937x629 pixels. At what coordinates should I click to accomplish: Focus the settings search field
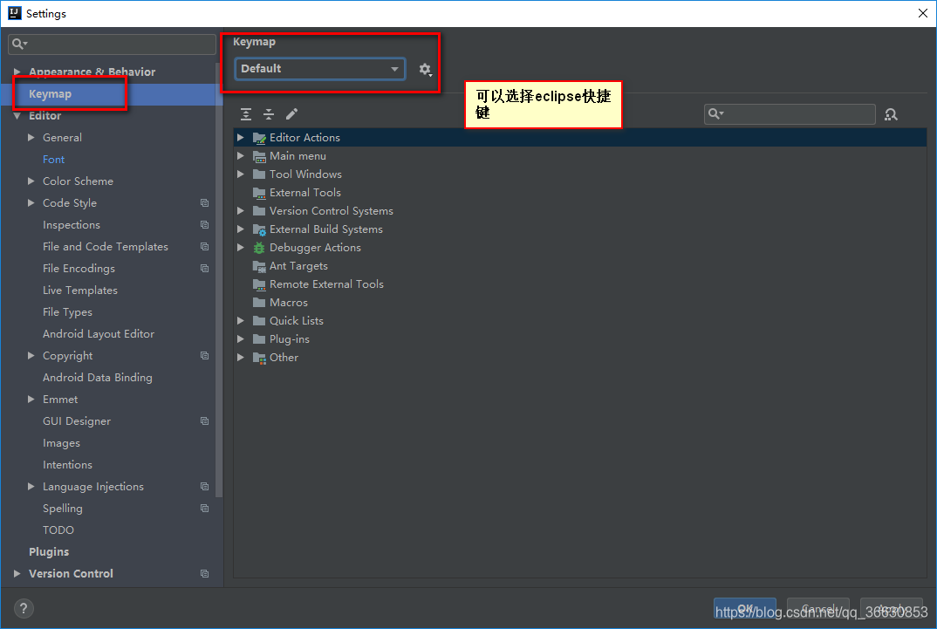click(x=112, y=44)
